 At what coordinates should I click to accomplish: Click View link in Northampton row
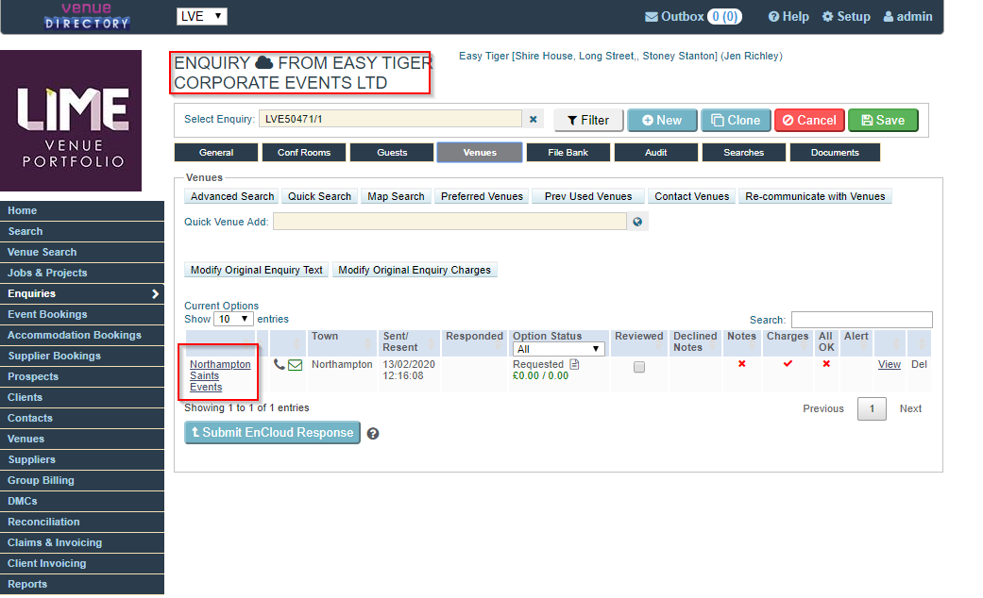tap(889, 364)
